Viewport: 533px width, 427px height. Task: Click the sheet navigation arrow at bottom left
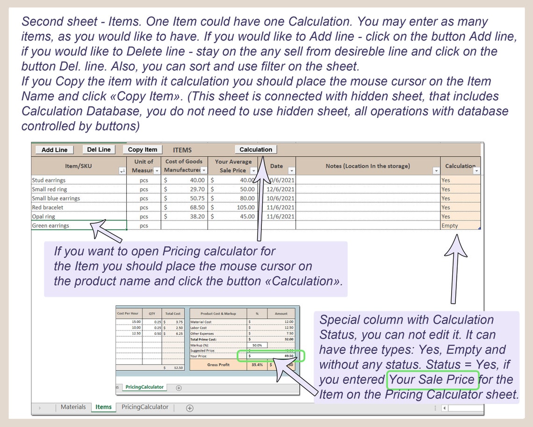pos(39,407)
